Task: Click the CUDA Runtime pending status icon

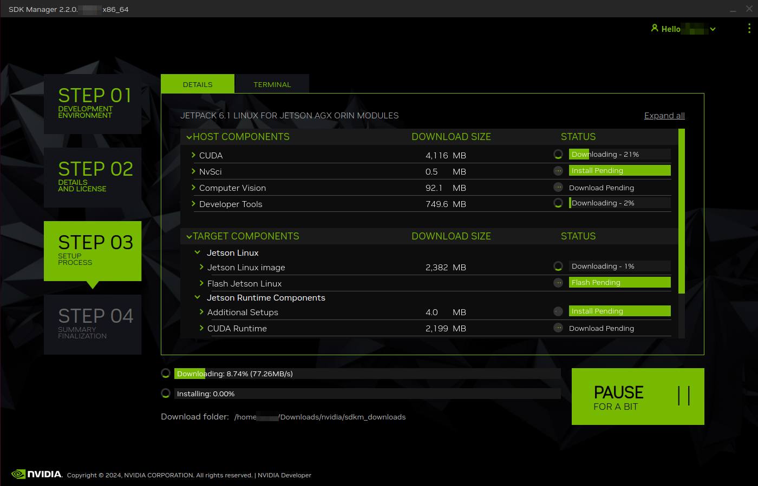Action: pyautogui.click(x=558, y=328)
